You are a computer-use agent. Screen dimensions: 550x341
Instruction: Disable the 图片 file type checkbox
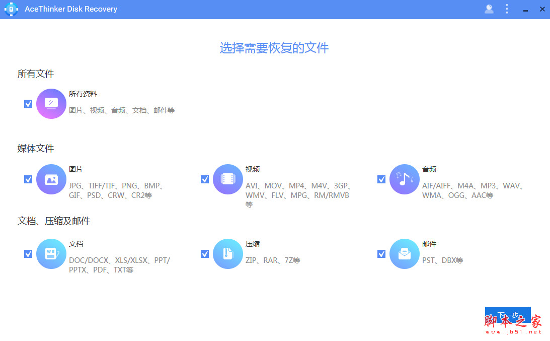tap(28, 179)
